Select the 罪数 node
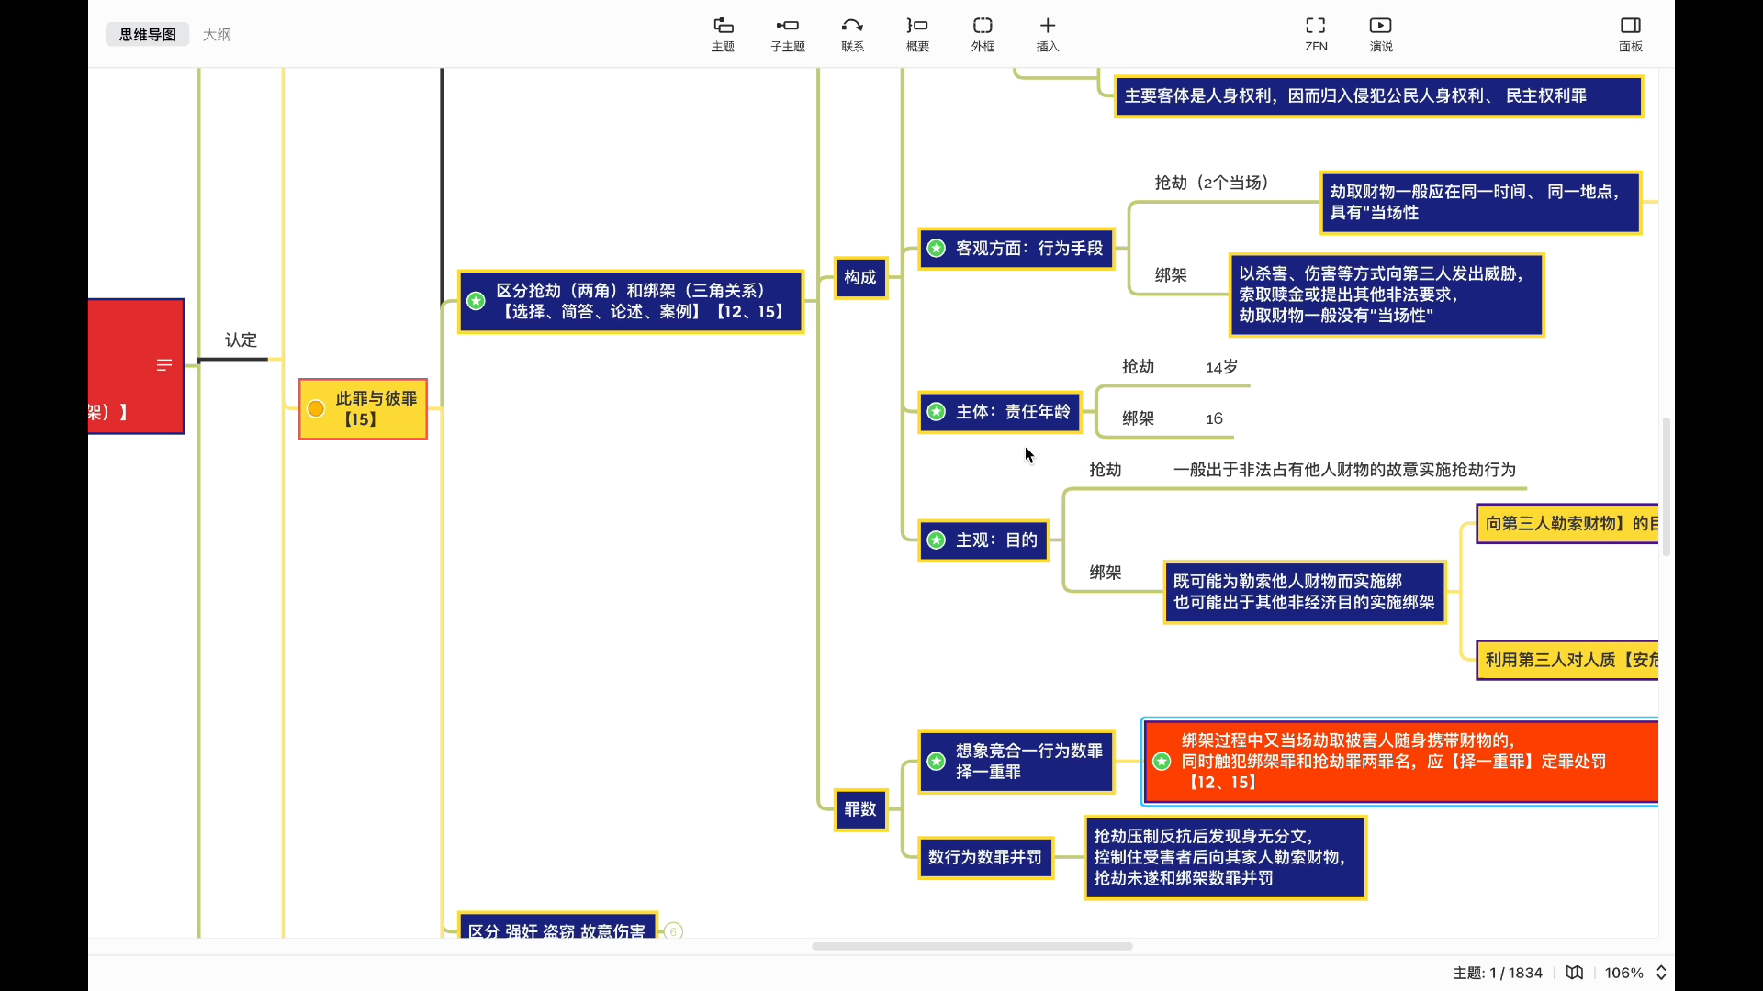 tap(860, 809)
